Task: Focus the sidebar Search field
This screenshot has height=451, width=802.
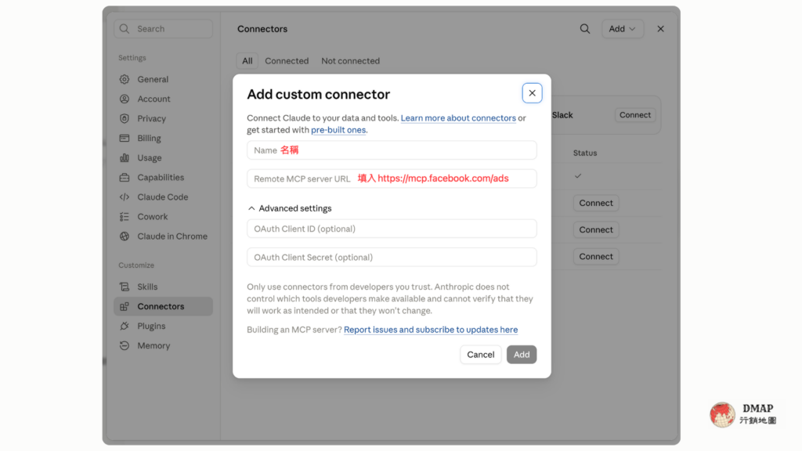Action: click(x=163, y=29)
